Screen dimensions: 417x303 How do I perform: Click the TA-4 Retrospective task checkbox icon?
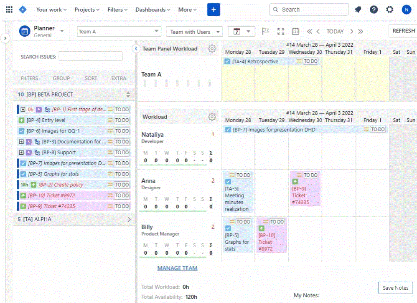pyautogui.click(x=227, y=62)
